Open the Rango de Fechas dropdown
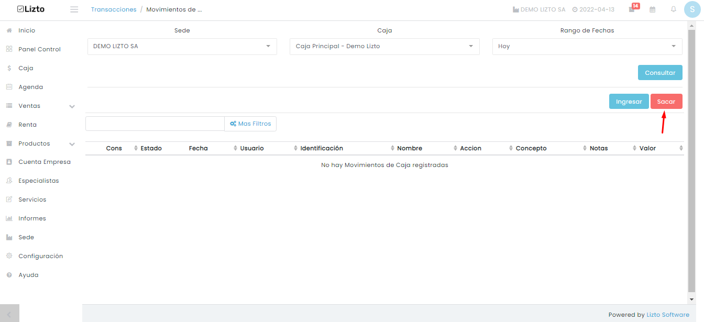This screenshot has height=322, width=704. [587, 46]
